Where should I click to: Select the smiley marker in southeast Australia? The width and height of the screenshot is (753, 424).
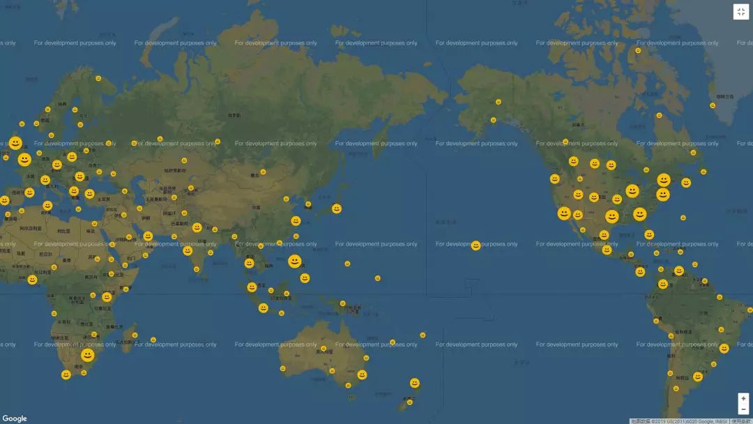tap(362, 374)
